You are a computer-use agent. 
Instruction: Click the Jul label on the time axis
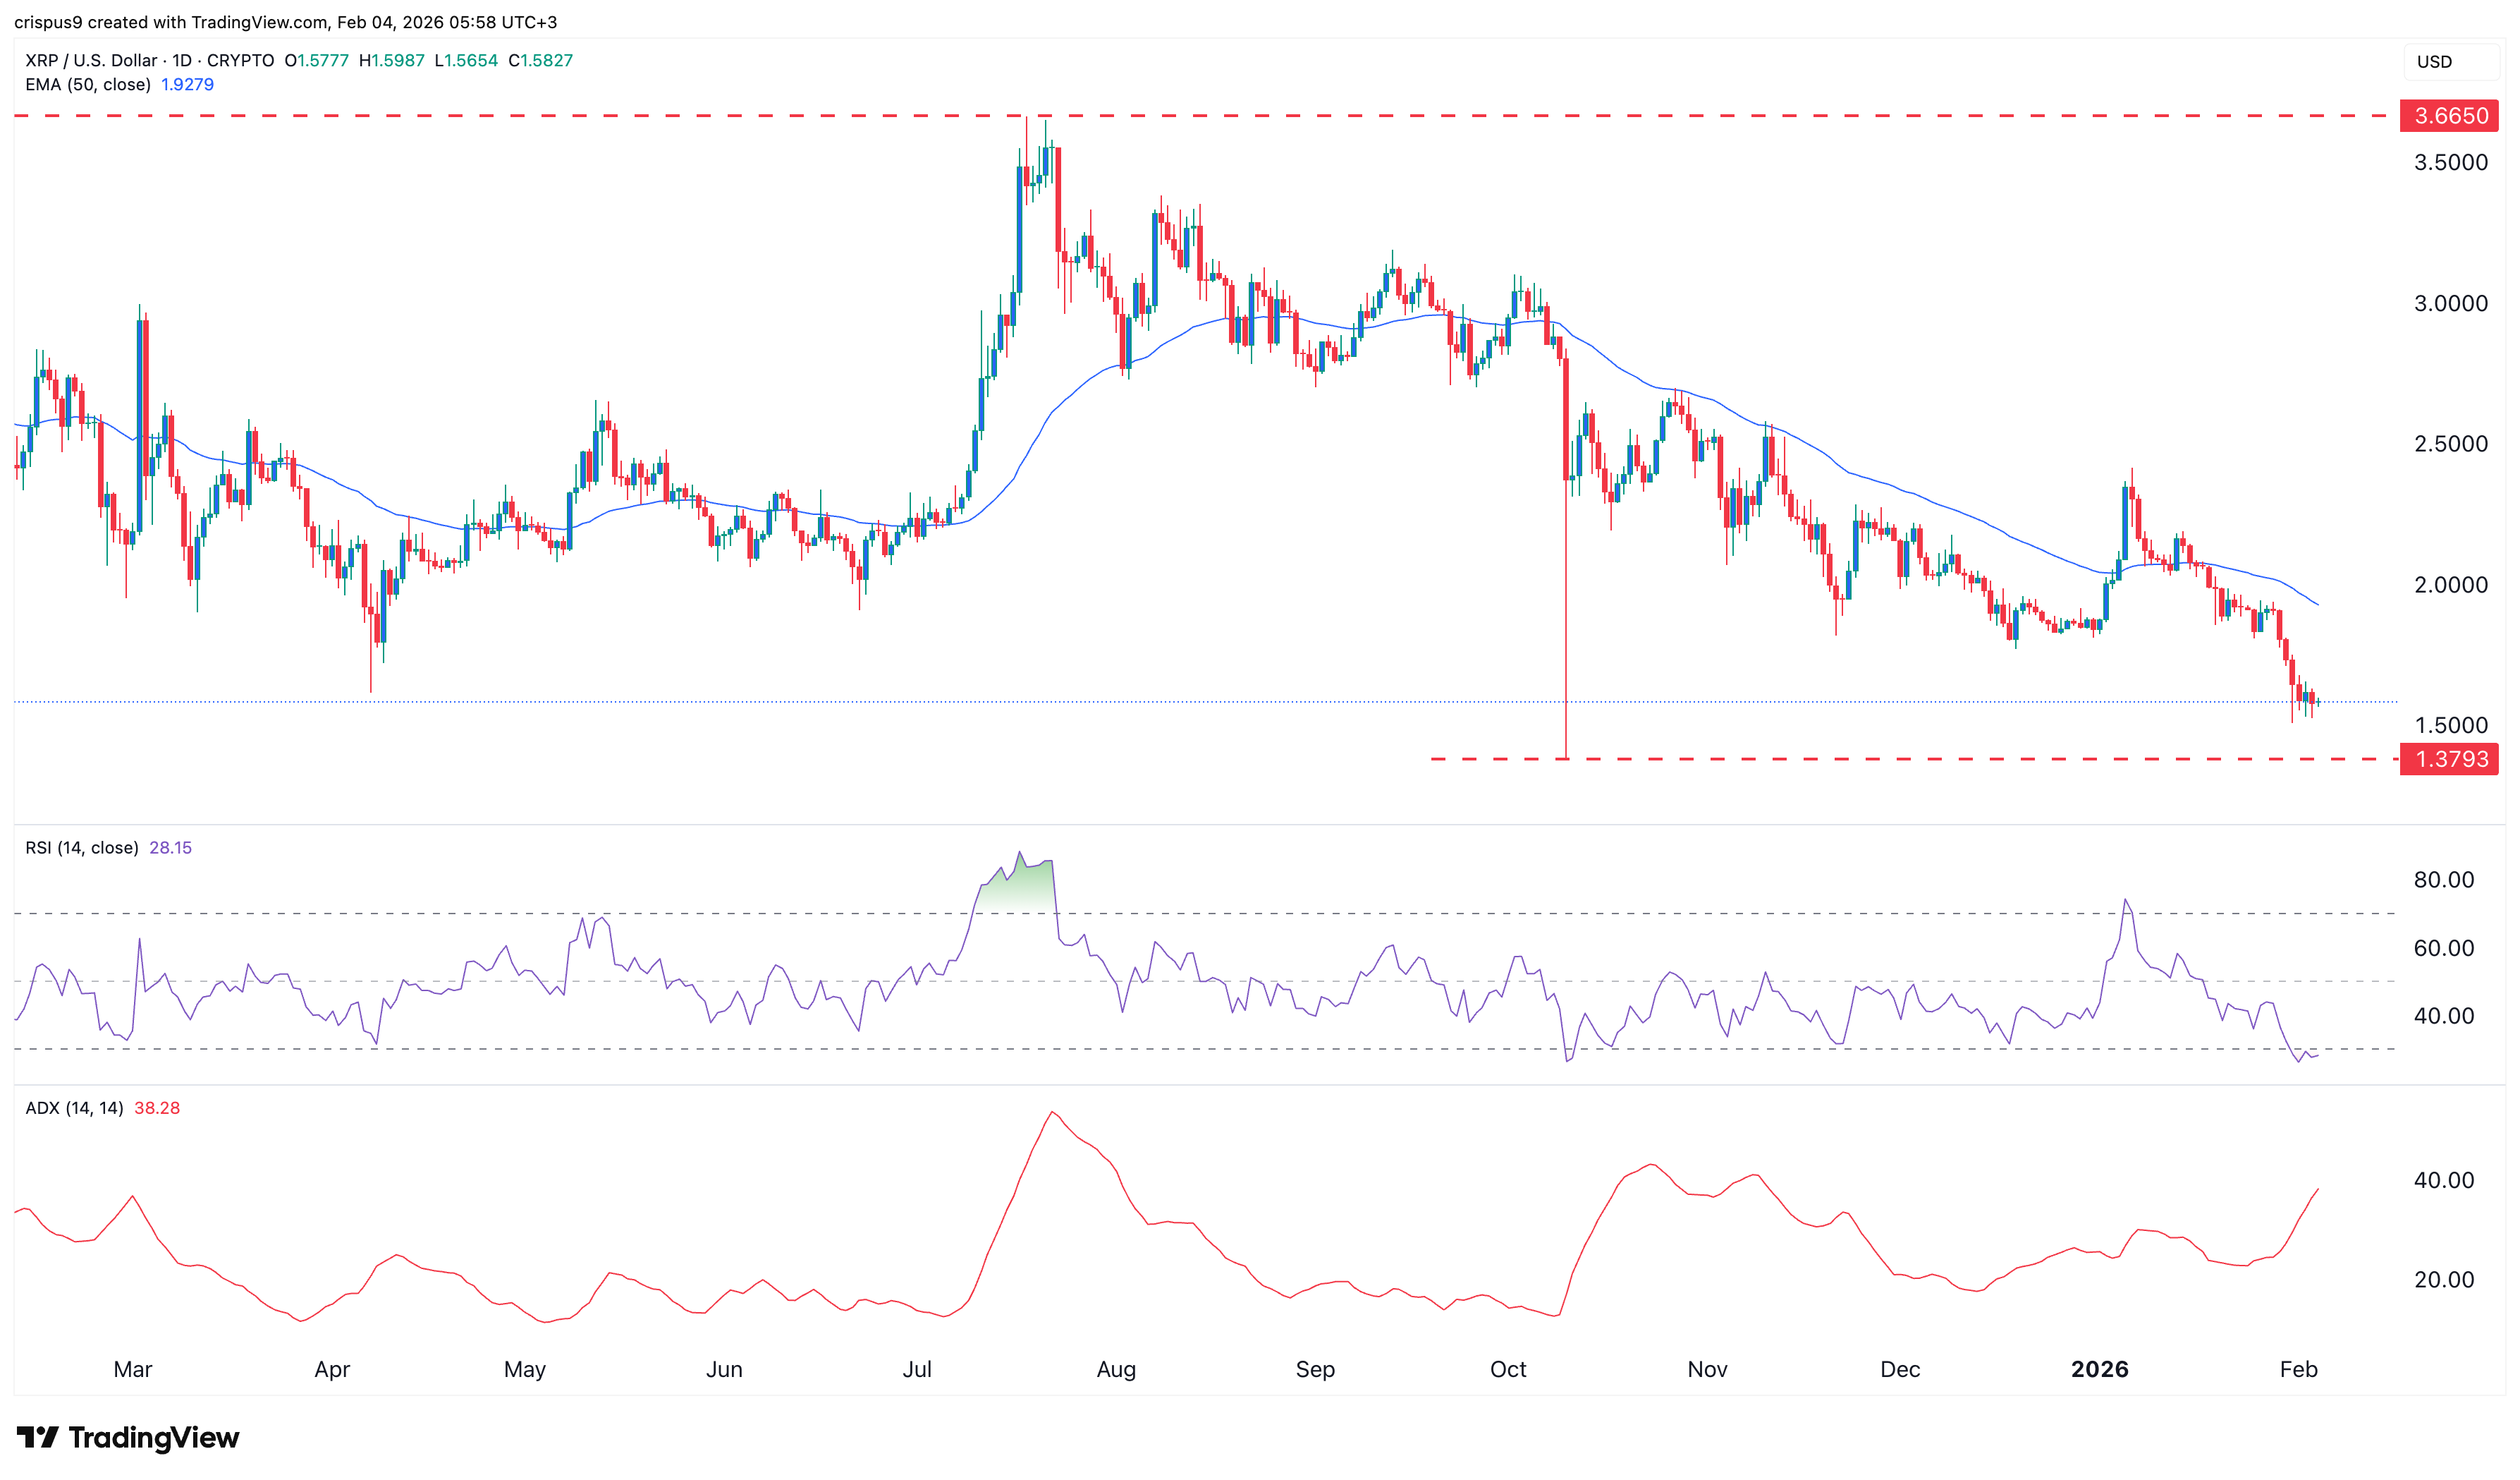click(918, 1370)
